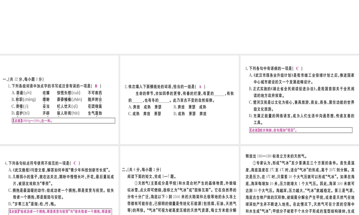Click the sentence '生命的季节,亦如四季的更替'
The image size is (359, 215).
181,97
